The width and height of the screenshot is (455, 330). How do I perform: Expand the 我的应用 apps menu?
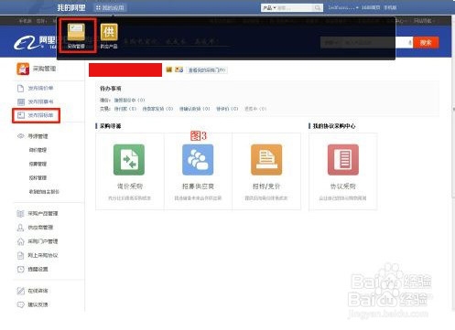tap(110, 8)
